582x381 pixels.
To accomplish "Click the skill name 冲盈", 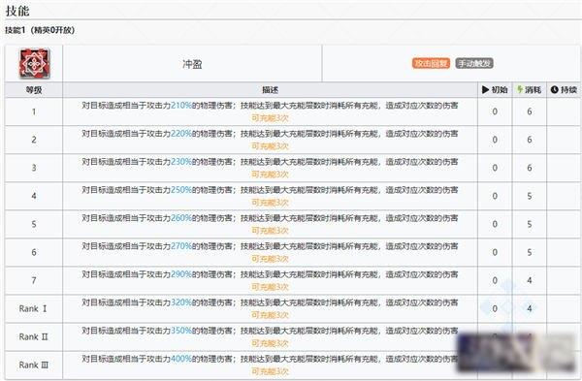I will pyautogui.click(x=192, y=64).
